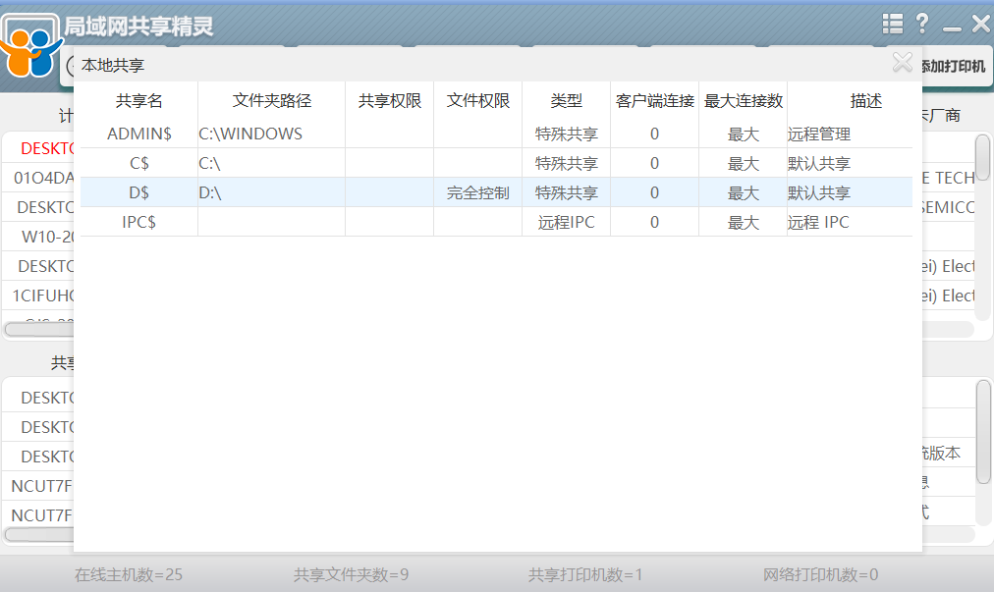The height and width of the screenshot is (592, 994).
Task: Select the ADMIN$ share row
Action: pyautogui.click(x=138, y=134)
